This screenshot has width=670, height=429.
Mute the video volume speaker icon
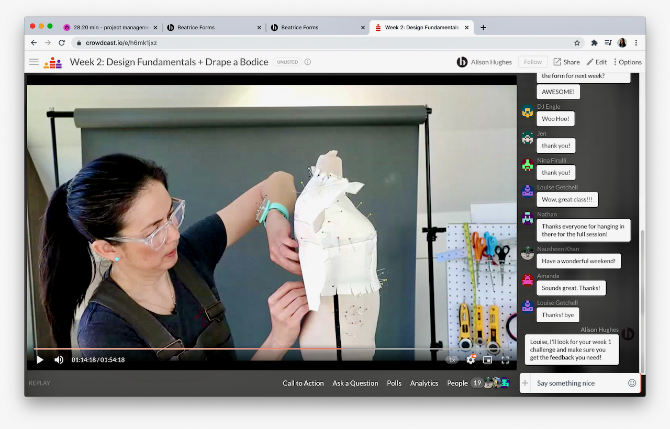pos(59,360)
